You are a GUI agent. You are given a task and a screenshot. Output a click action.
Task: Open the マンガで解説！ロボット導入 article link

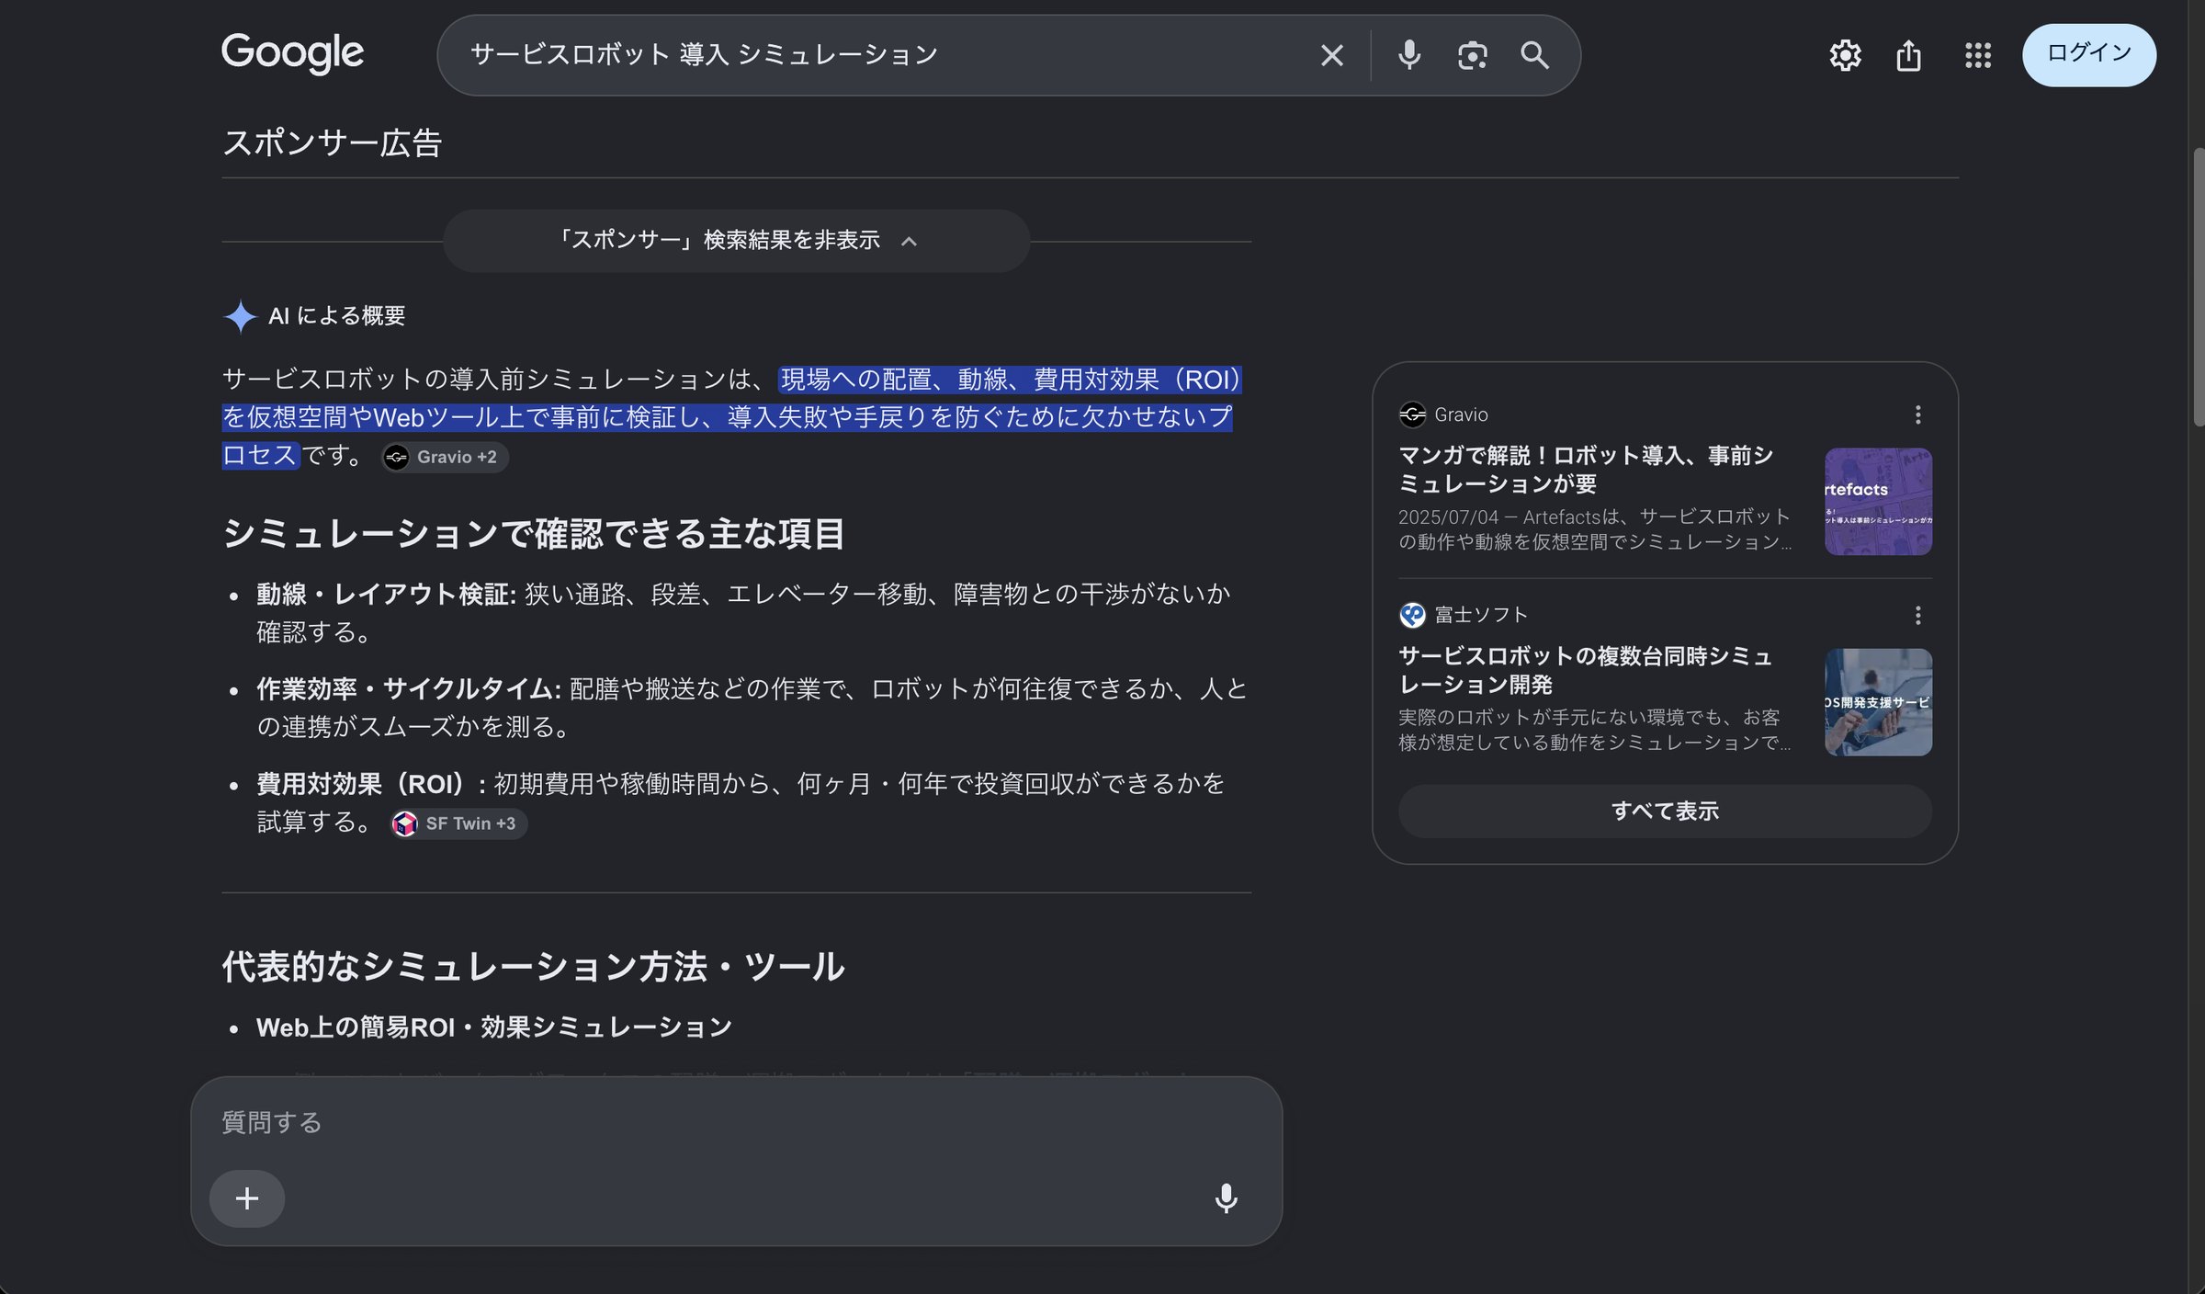[1586, 469]
